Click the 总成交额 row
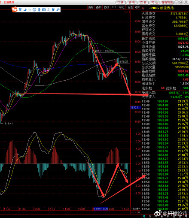 (x=165, y=63)
